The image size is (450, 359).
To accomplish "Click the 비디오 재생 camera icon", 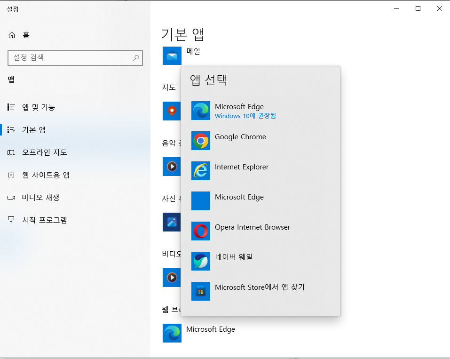I will (x=11, y=198).
